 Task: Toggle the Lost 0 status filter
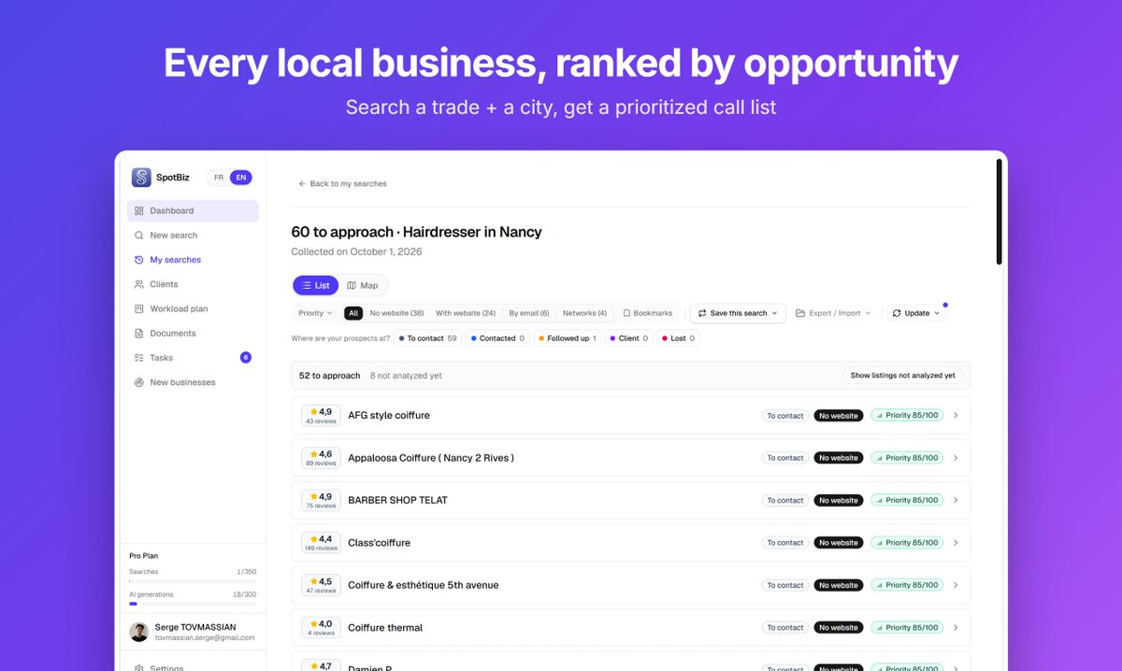[679, 338]
